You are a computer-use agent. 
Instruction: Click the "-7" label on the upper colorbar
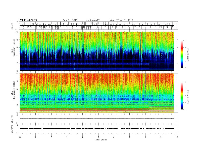pos(185,68)
